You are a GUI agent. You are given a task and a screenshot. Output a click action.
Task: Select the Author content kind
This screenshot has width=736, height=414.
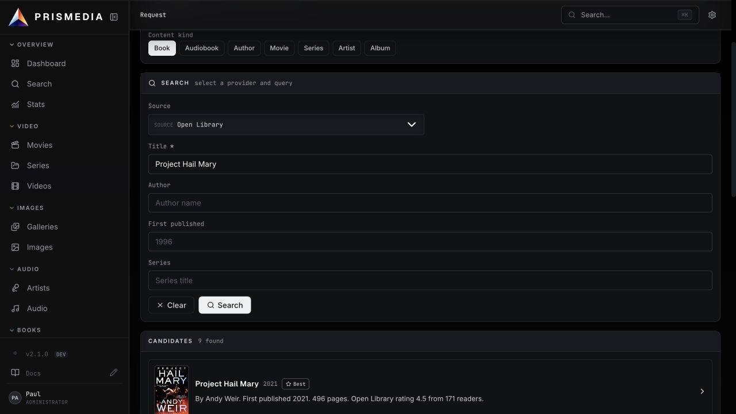tap(244, 48)
